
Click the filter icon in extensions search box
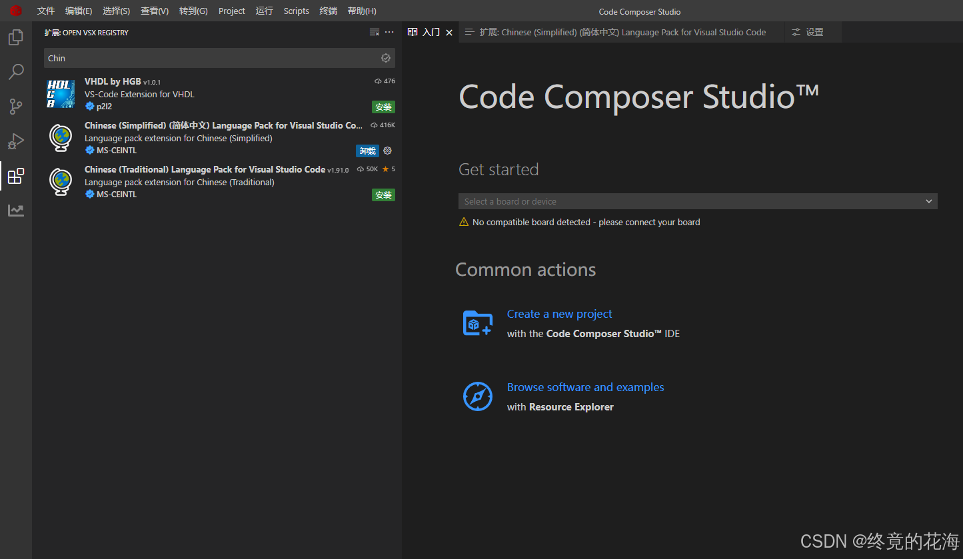click(x=385, y=58)
